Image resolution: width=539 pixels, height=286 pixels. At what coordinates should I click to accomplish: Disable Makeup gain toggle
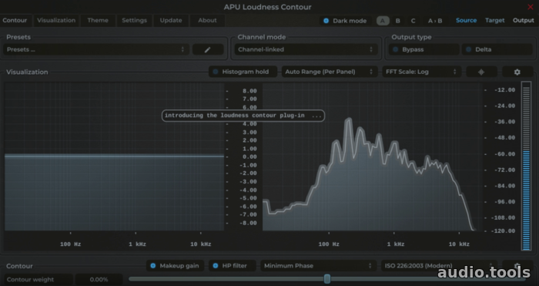click(175, 266)
